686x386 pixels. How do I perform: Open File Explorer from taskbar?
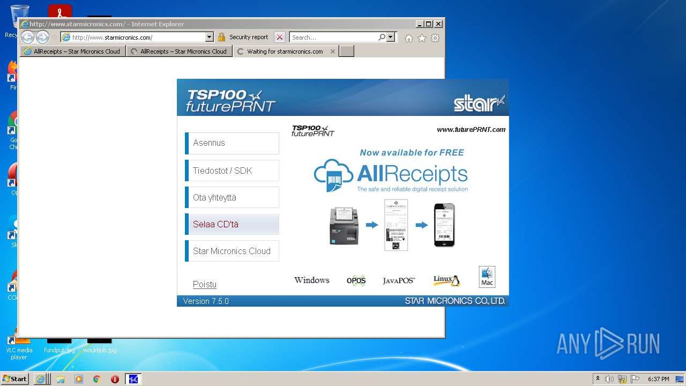pos(61,379)
